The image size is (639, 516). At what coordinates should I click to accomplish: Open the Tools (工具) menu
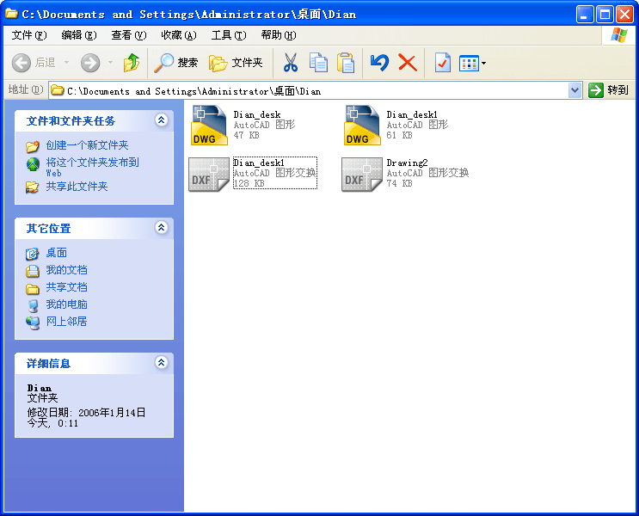click(x=229, y=35)
